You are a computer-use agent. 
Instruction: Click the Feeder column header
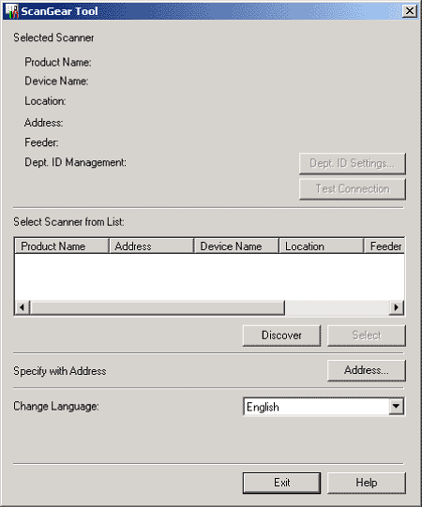[384, 246]
